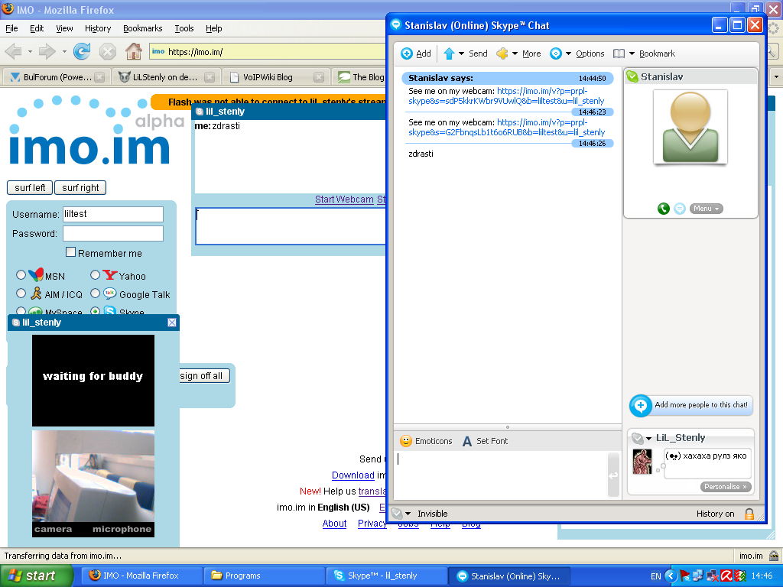
Task: Click the sign off all button
Action: pyautogui.click(x=204, y=376)
